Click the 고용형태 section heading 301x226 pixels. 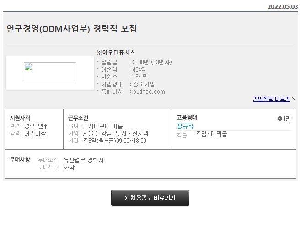tap(187, 117)
